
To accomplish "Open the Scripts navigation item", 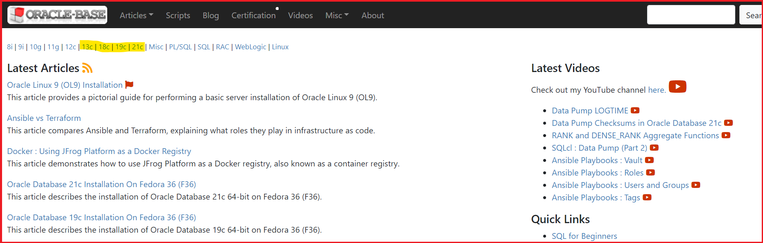I will (x=178, y=15).
